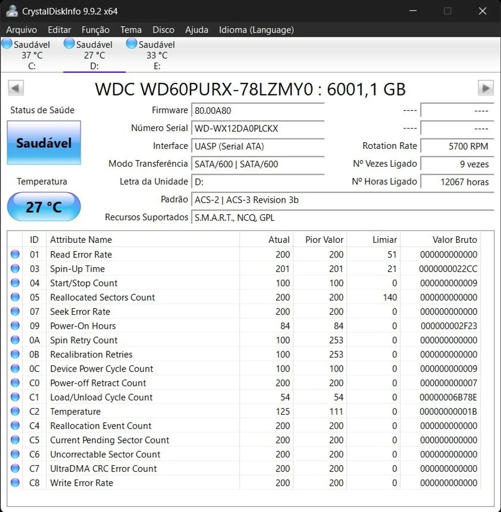This screenshot has width=501, height=512.
Task: Switch to disk C: tab at 37 °C
Action: click(32, 55)
